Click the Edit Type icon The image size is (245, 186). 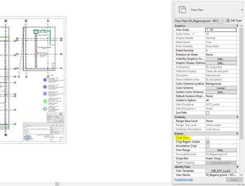[x=227, y=21]
